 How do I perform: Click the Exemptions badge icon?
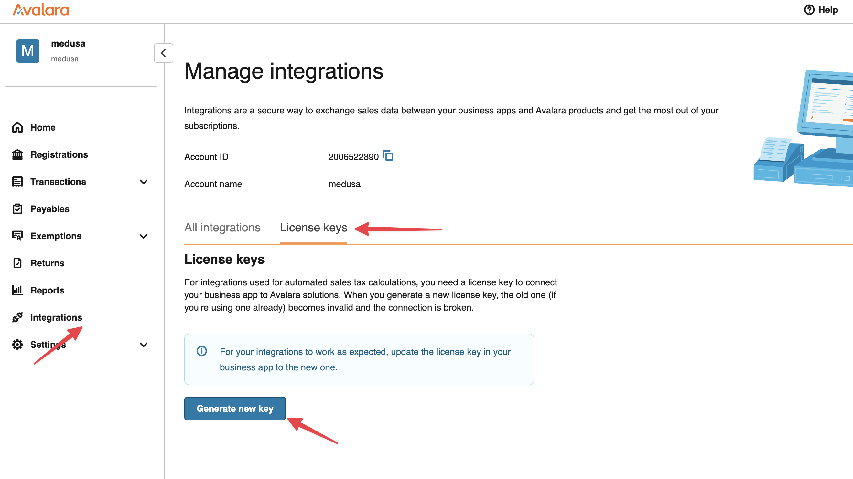pyautogui.click(x=17, y=236)
